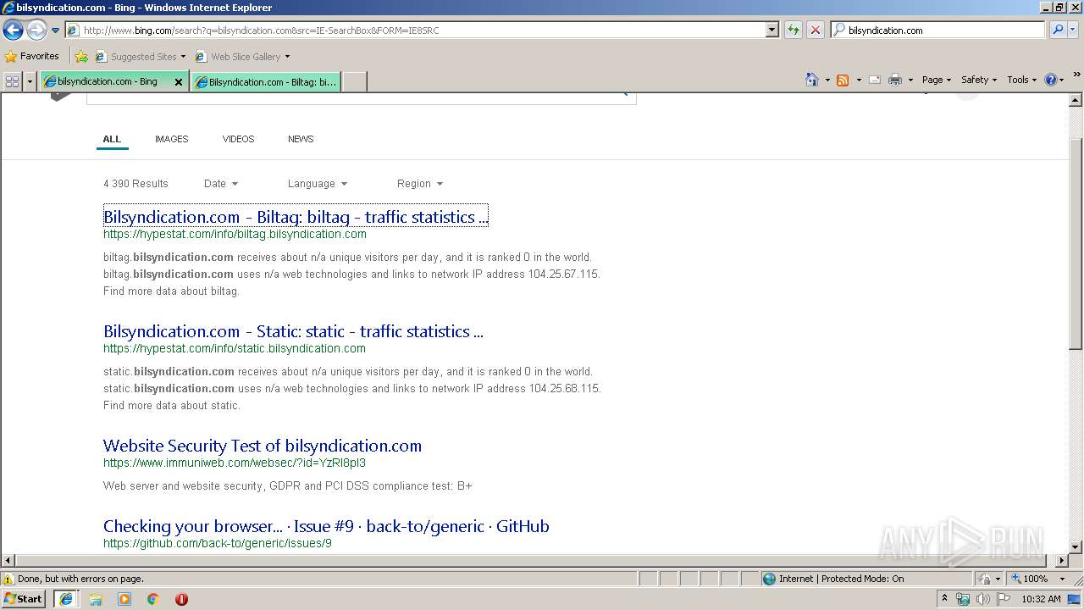Open 'Bilsyndication.com - Static: static - traffic statistics' result

[x=293, y=331]
